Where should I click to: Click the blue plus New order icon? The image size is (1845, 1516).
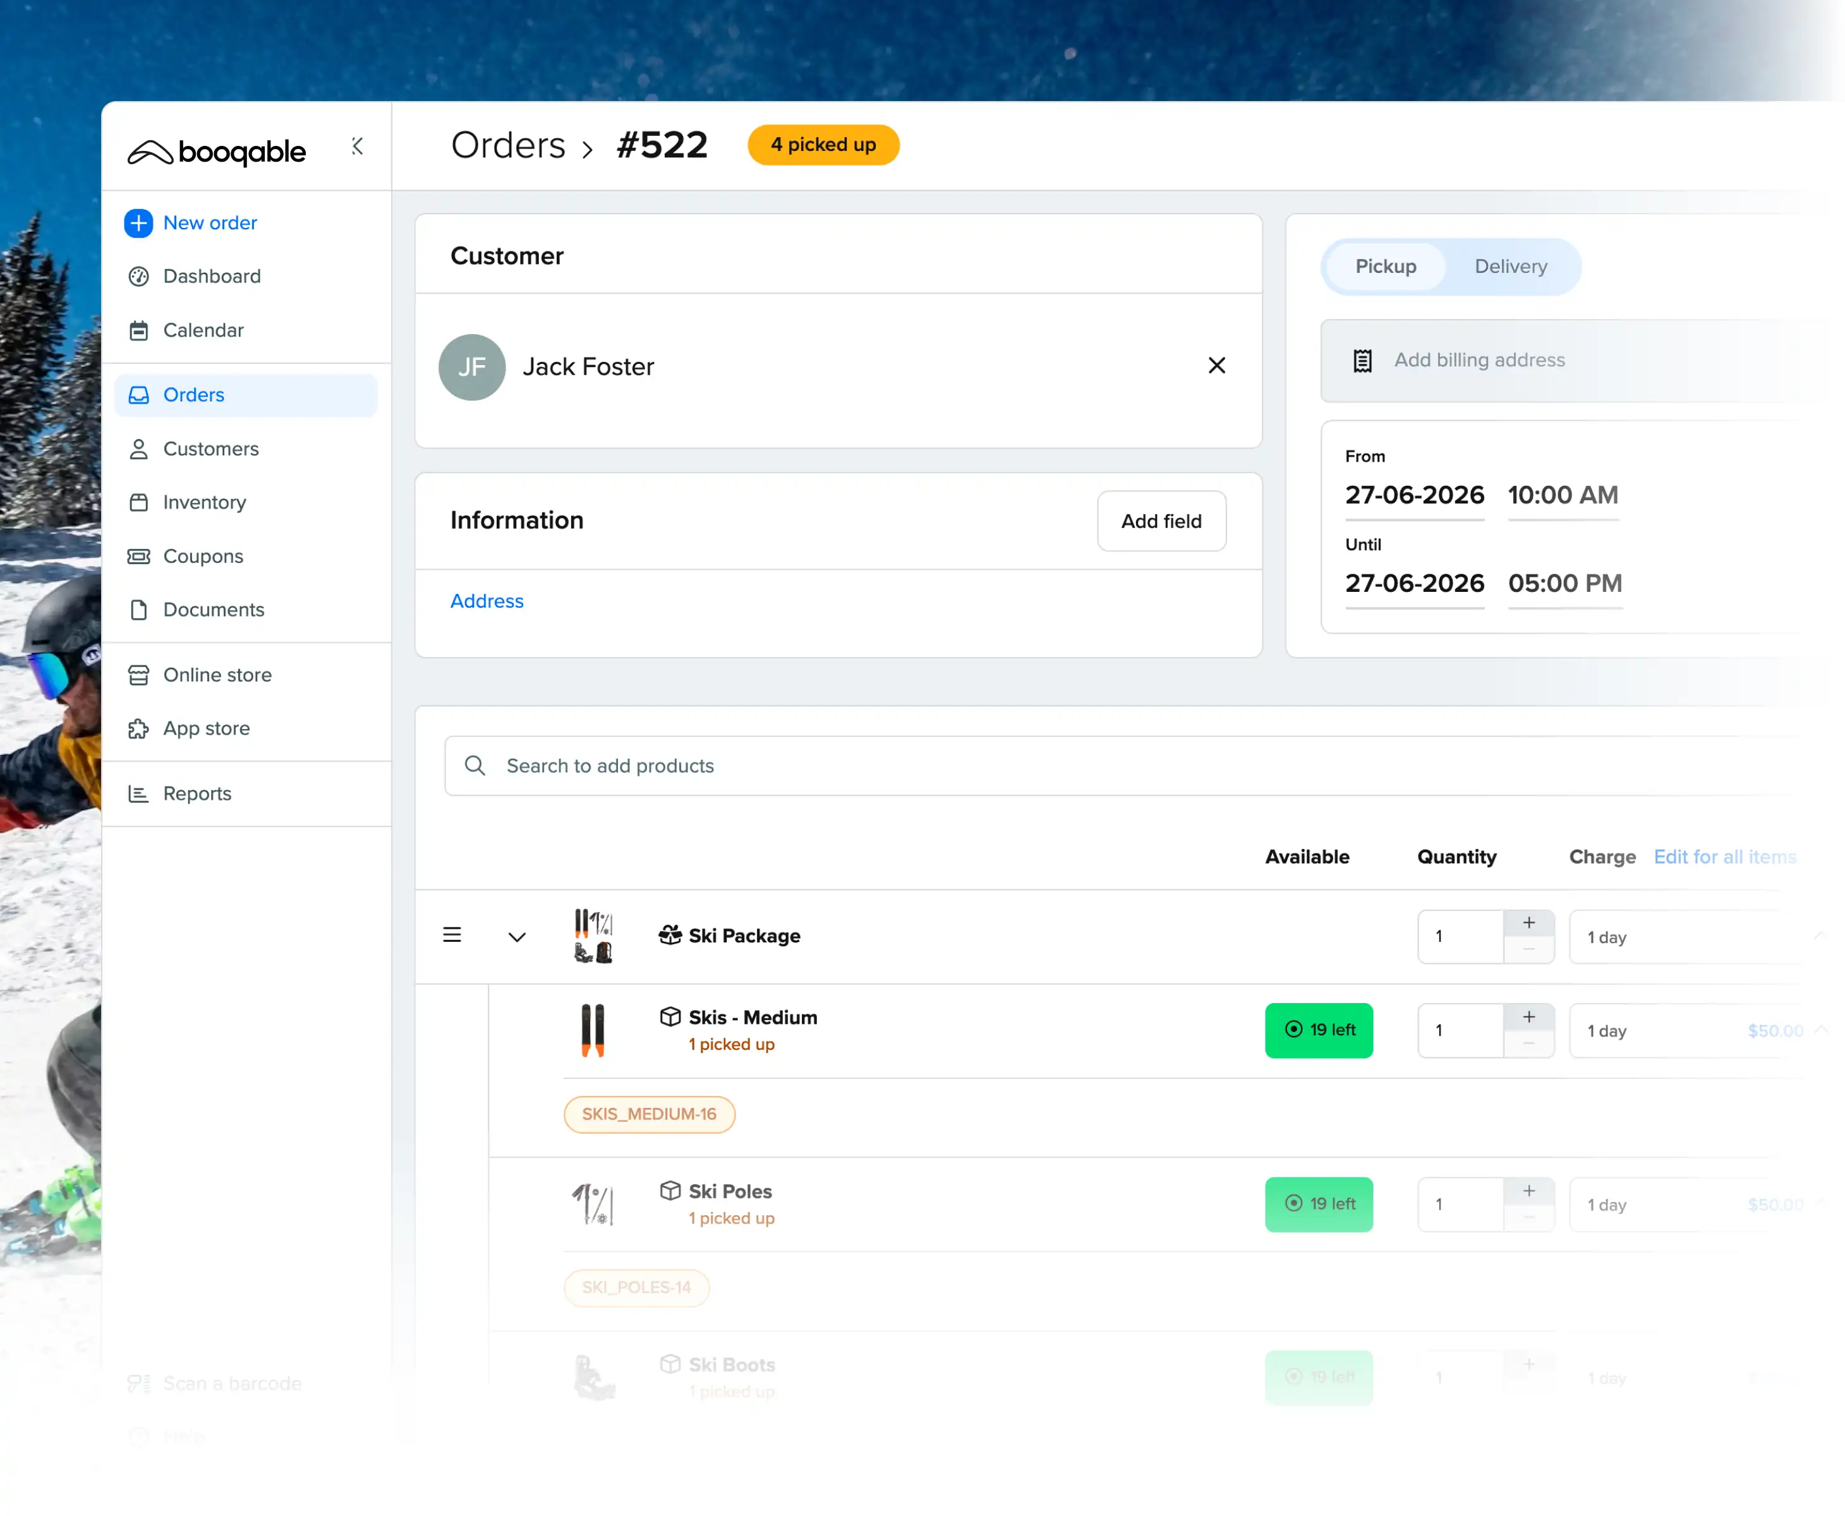point(139,224)
